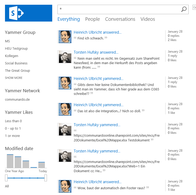Viewport: 196px width, 195px height.
Task: Click the tallest bar in Modified date histogram
Action: pos(10,161)
